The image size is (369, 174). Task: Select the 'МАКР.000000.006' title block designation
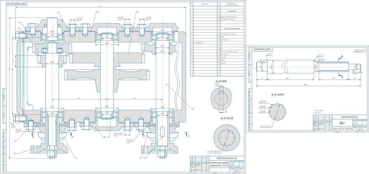point(349,117)
